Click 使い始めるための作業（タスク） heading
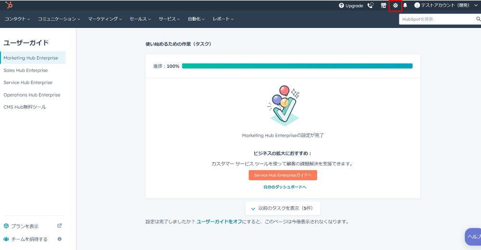Image resolution: width=481 pixels, height=250 pixels. [x=178, y=44]
